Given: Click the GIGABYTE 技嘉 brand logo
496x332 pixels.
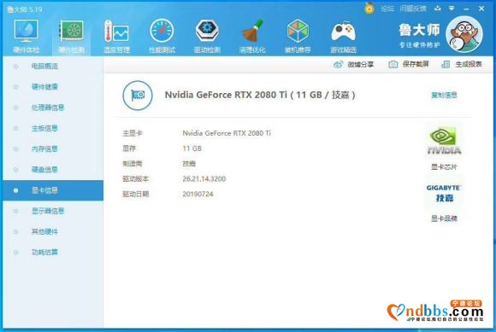Looking at the screenshot, I should (444, 193).
